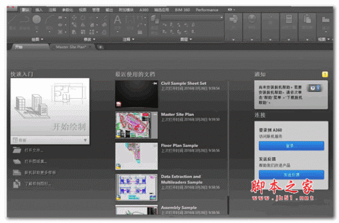Expand the 图层 (Layers) panel dropdown
The image size is (339, 223).
(x=186, y=40)
